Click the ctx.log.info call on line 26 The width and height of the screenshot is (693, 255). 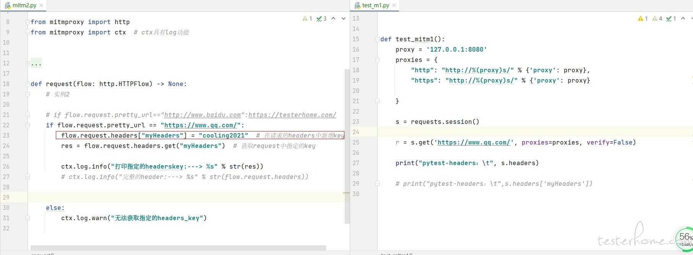pyautogui.click(x=162, y=166)
